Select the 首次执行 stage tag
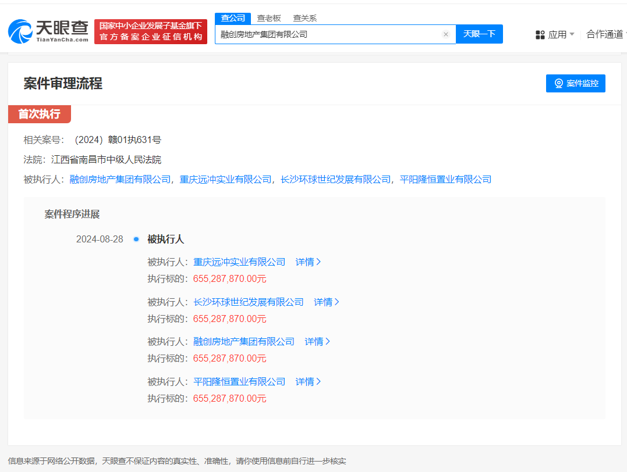Screen dimensions: 627x472 click(40, 114)
